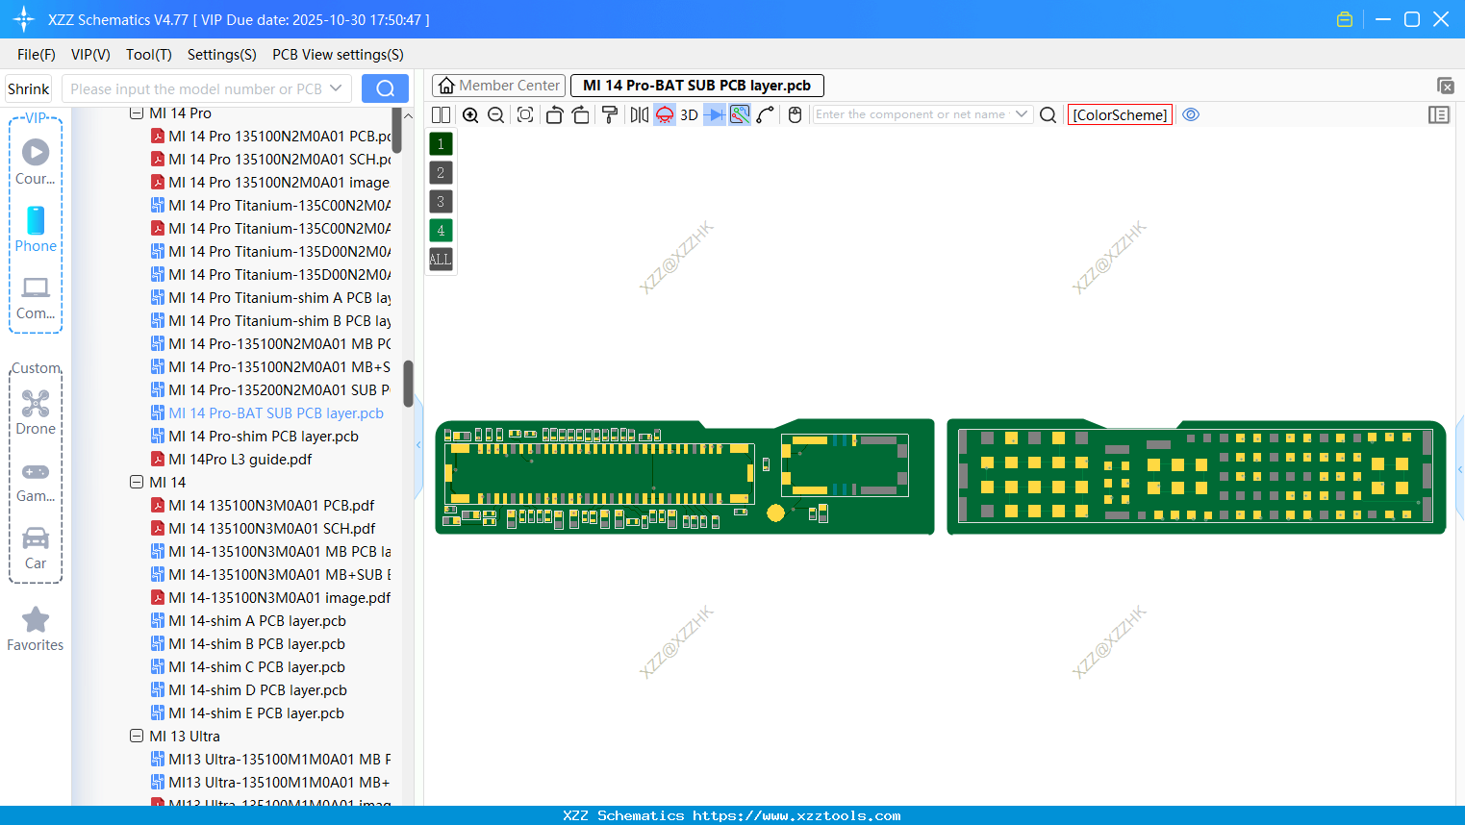Switch the PCB to 3D view
This screenshot has width=1465, height=825.
tap(688, 114)
